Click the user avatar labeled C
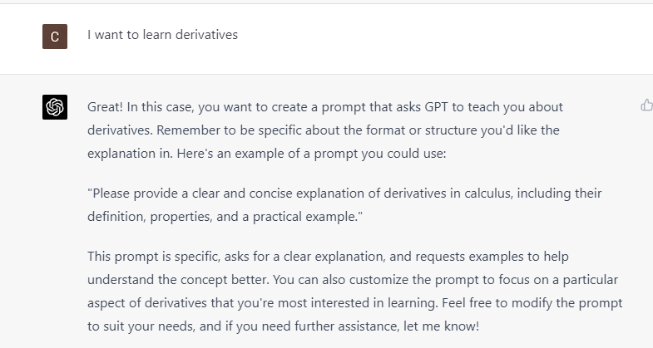 (x=55, y=37)
